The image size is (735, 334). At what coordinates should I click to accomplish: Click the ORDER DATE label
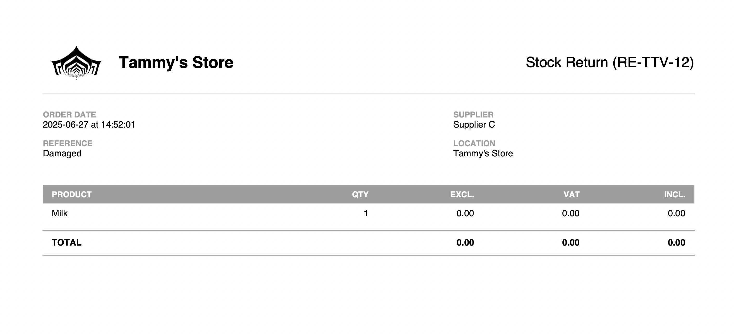click(69, 114)
